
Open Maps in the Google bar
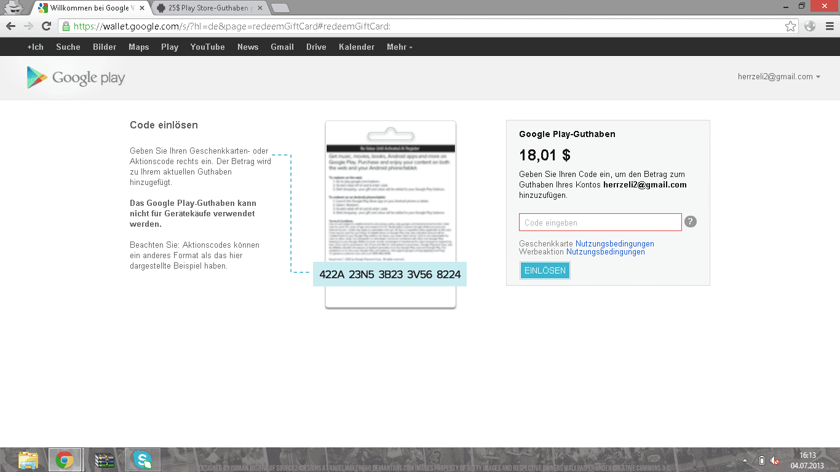click(x=139, y=47)
